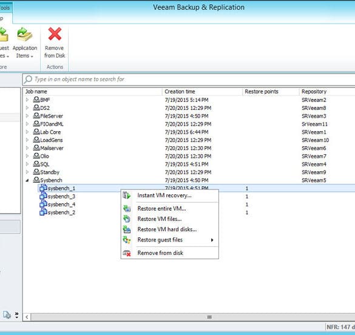Select the sysbench_2 row text
Image resolution: width=355 pixels, height=335 pixels.
click(x=61, y=212)
